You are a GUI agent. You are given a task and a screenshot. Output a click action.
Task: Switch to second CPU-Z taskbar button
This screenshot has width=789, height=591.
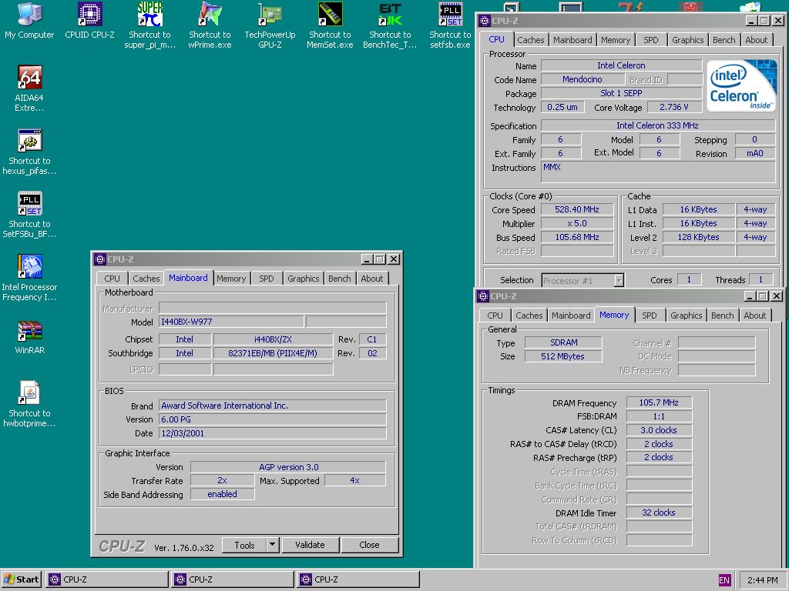[x=233, y=579]
